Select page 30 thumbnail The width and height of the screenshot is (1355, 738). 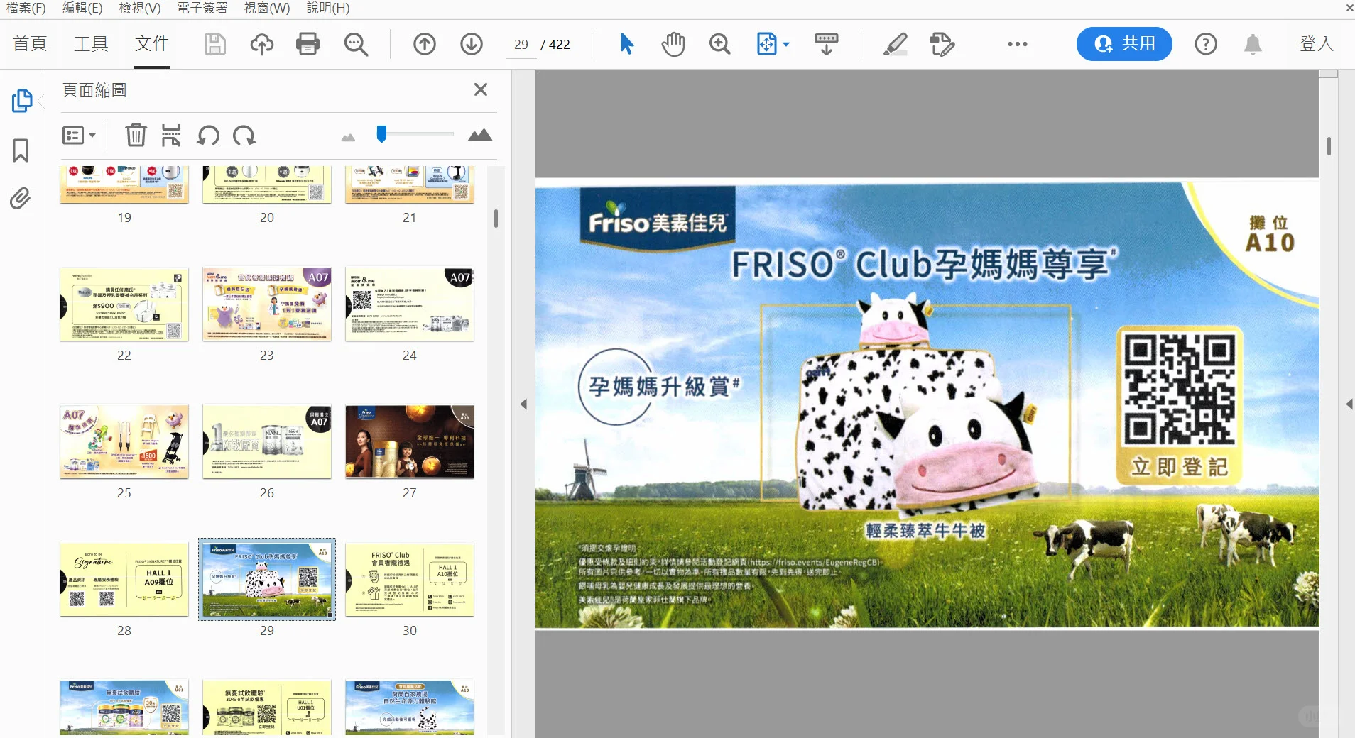[x=410, y=580]
